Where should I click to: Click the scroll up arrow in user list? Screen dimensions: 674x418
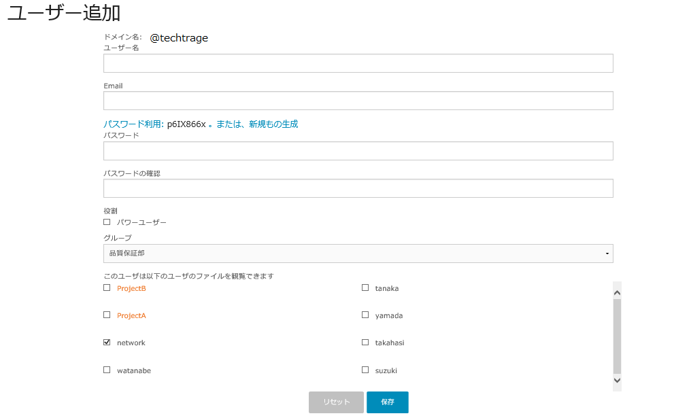pyautogui.click(x=617, y=292)
